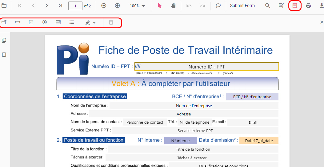
Task: Select the text selection cursor tool
Action: (x=159, y=6)
